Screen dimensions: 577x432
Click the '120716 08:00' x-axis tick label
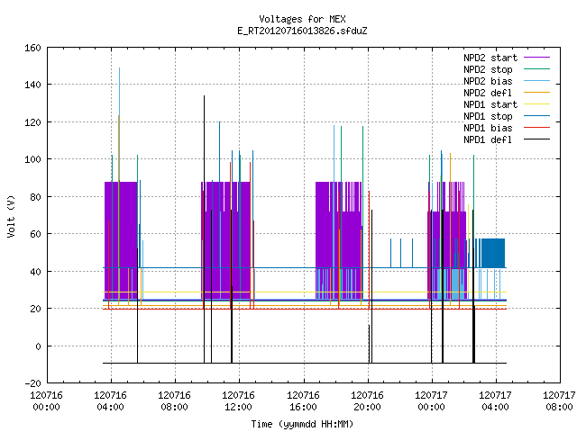pyautogui.click(x=174, y=401)
